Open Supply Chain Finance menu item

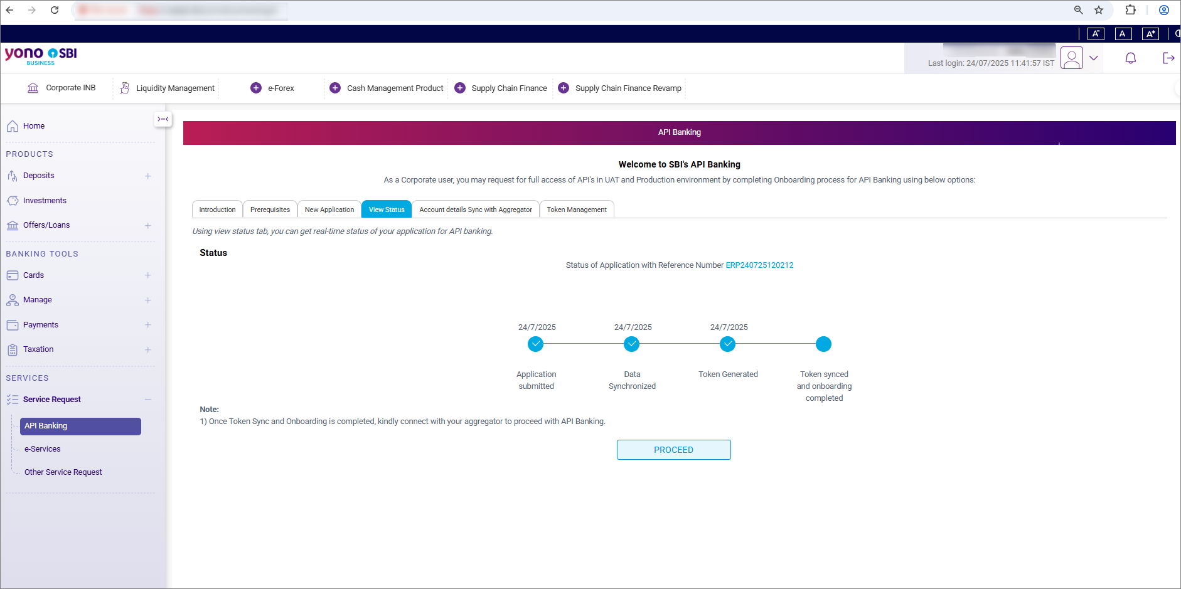(x=501, y=88)
